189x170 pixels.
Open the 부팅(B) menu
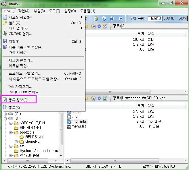[39, 11]
